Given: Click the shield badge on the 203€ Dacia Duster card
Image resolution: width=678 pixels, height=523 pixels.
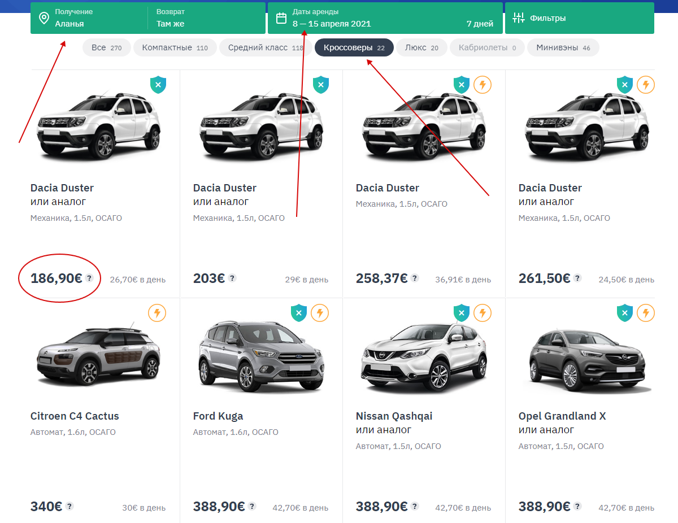Looking at the screenshot, I should (321, 85).
